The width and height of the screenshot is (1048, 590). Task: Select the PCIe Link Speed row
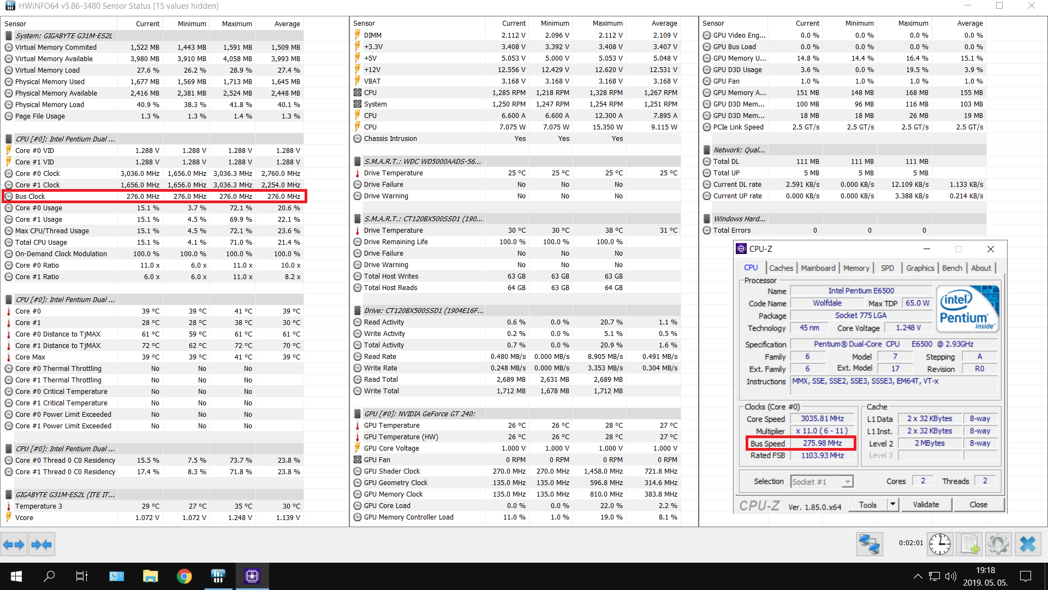(x=843, y=127)
